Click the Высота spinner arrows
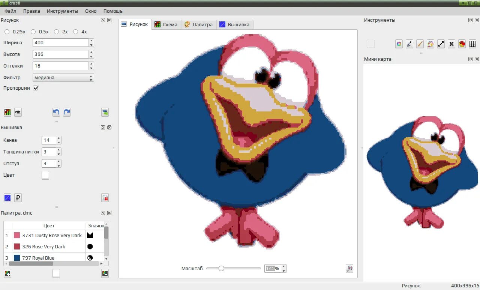 (x=91, y=54)
